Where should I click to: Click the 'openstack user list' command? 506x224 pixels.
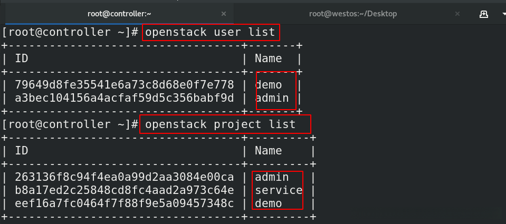pyautogui.click(x=210, y=32)
